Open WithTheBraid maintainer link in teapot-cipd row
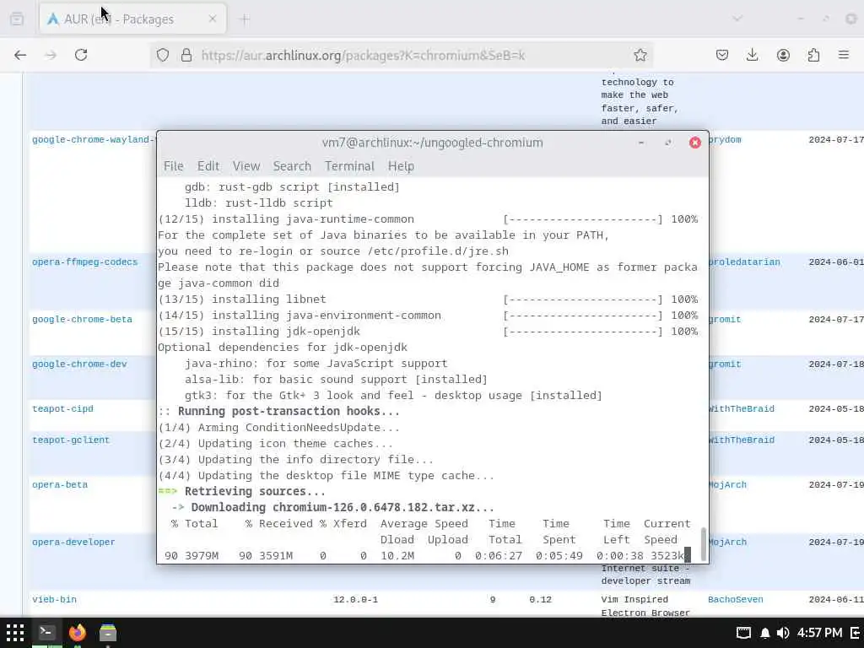 click(x=742, y=409)
